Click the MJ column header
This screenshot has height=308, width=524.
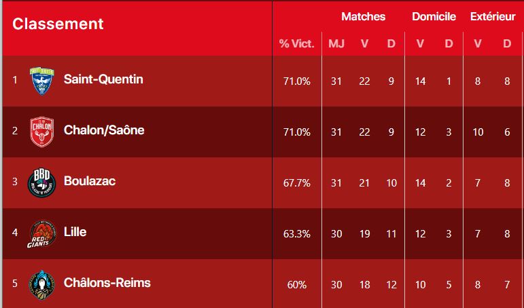pyautogui.click(x=336, y=43)
